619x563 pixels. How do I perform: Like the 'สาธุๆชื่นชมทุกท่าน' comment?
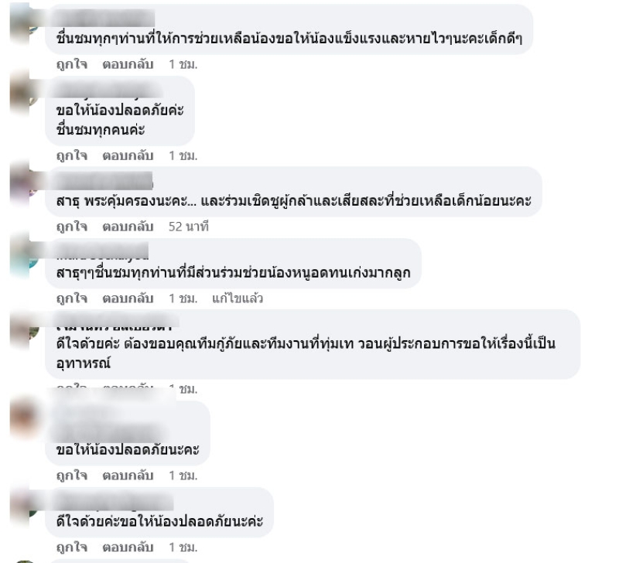pos(72,299)
